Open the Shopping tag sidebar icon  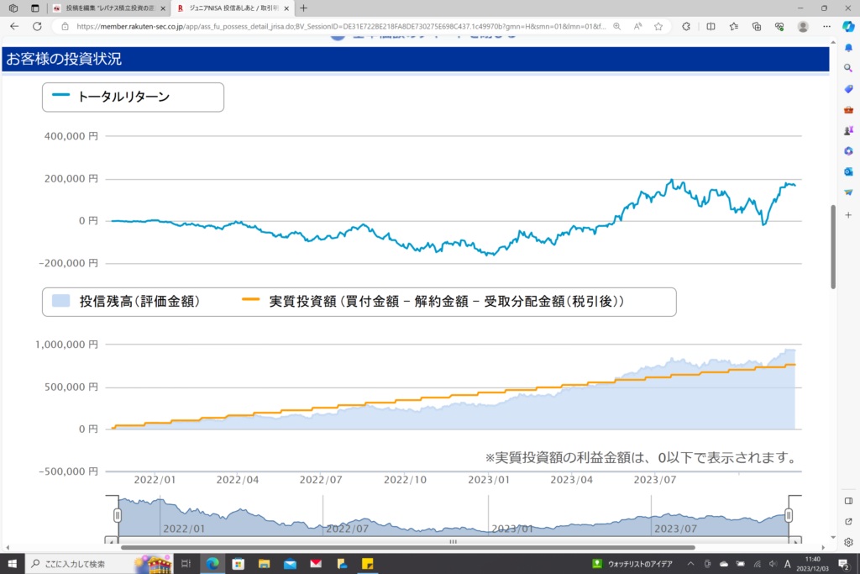(x=848, y=88)
